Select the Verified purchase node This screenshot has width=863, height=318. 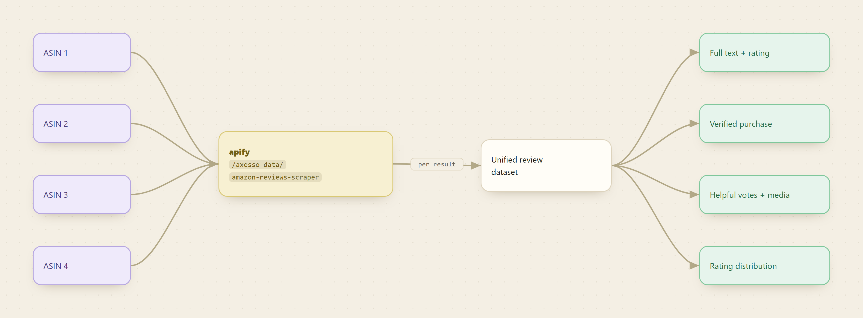point(764,124)
